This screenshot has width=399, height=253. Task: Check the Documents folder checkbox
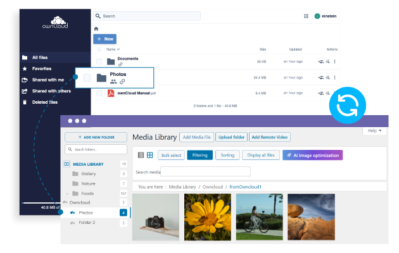click(99, 61)
